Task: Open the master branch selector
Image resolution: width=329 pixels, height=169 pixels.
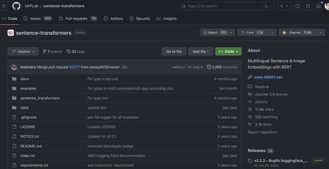Action: [x=23, y=51]
